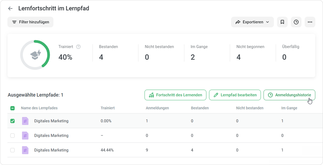Viewport: 323px width, 165px height.
Task: Check the Digitales Marketing row with 0 Anmeldungen
Action: click(12, 136)
